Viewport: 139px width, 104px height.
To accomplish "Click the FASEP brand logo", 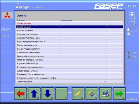I will click(x=109, y=6).
